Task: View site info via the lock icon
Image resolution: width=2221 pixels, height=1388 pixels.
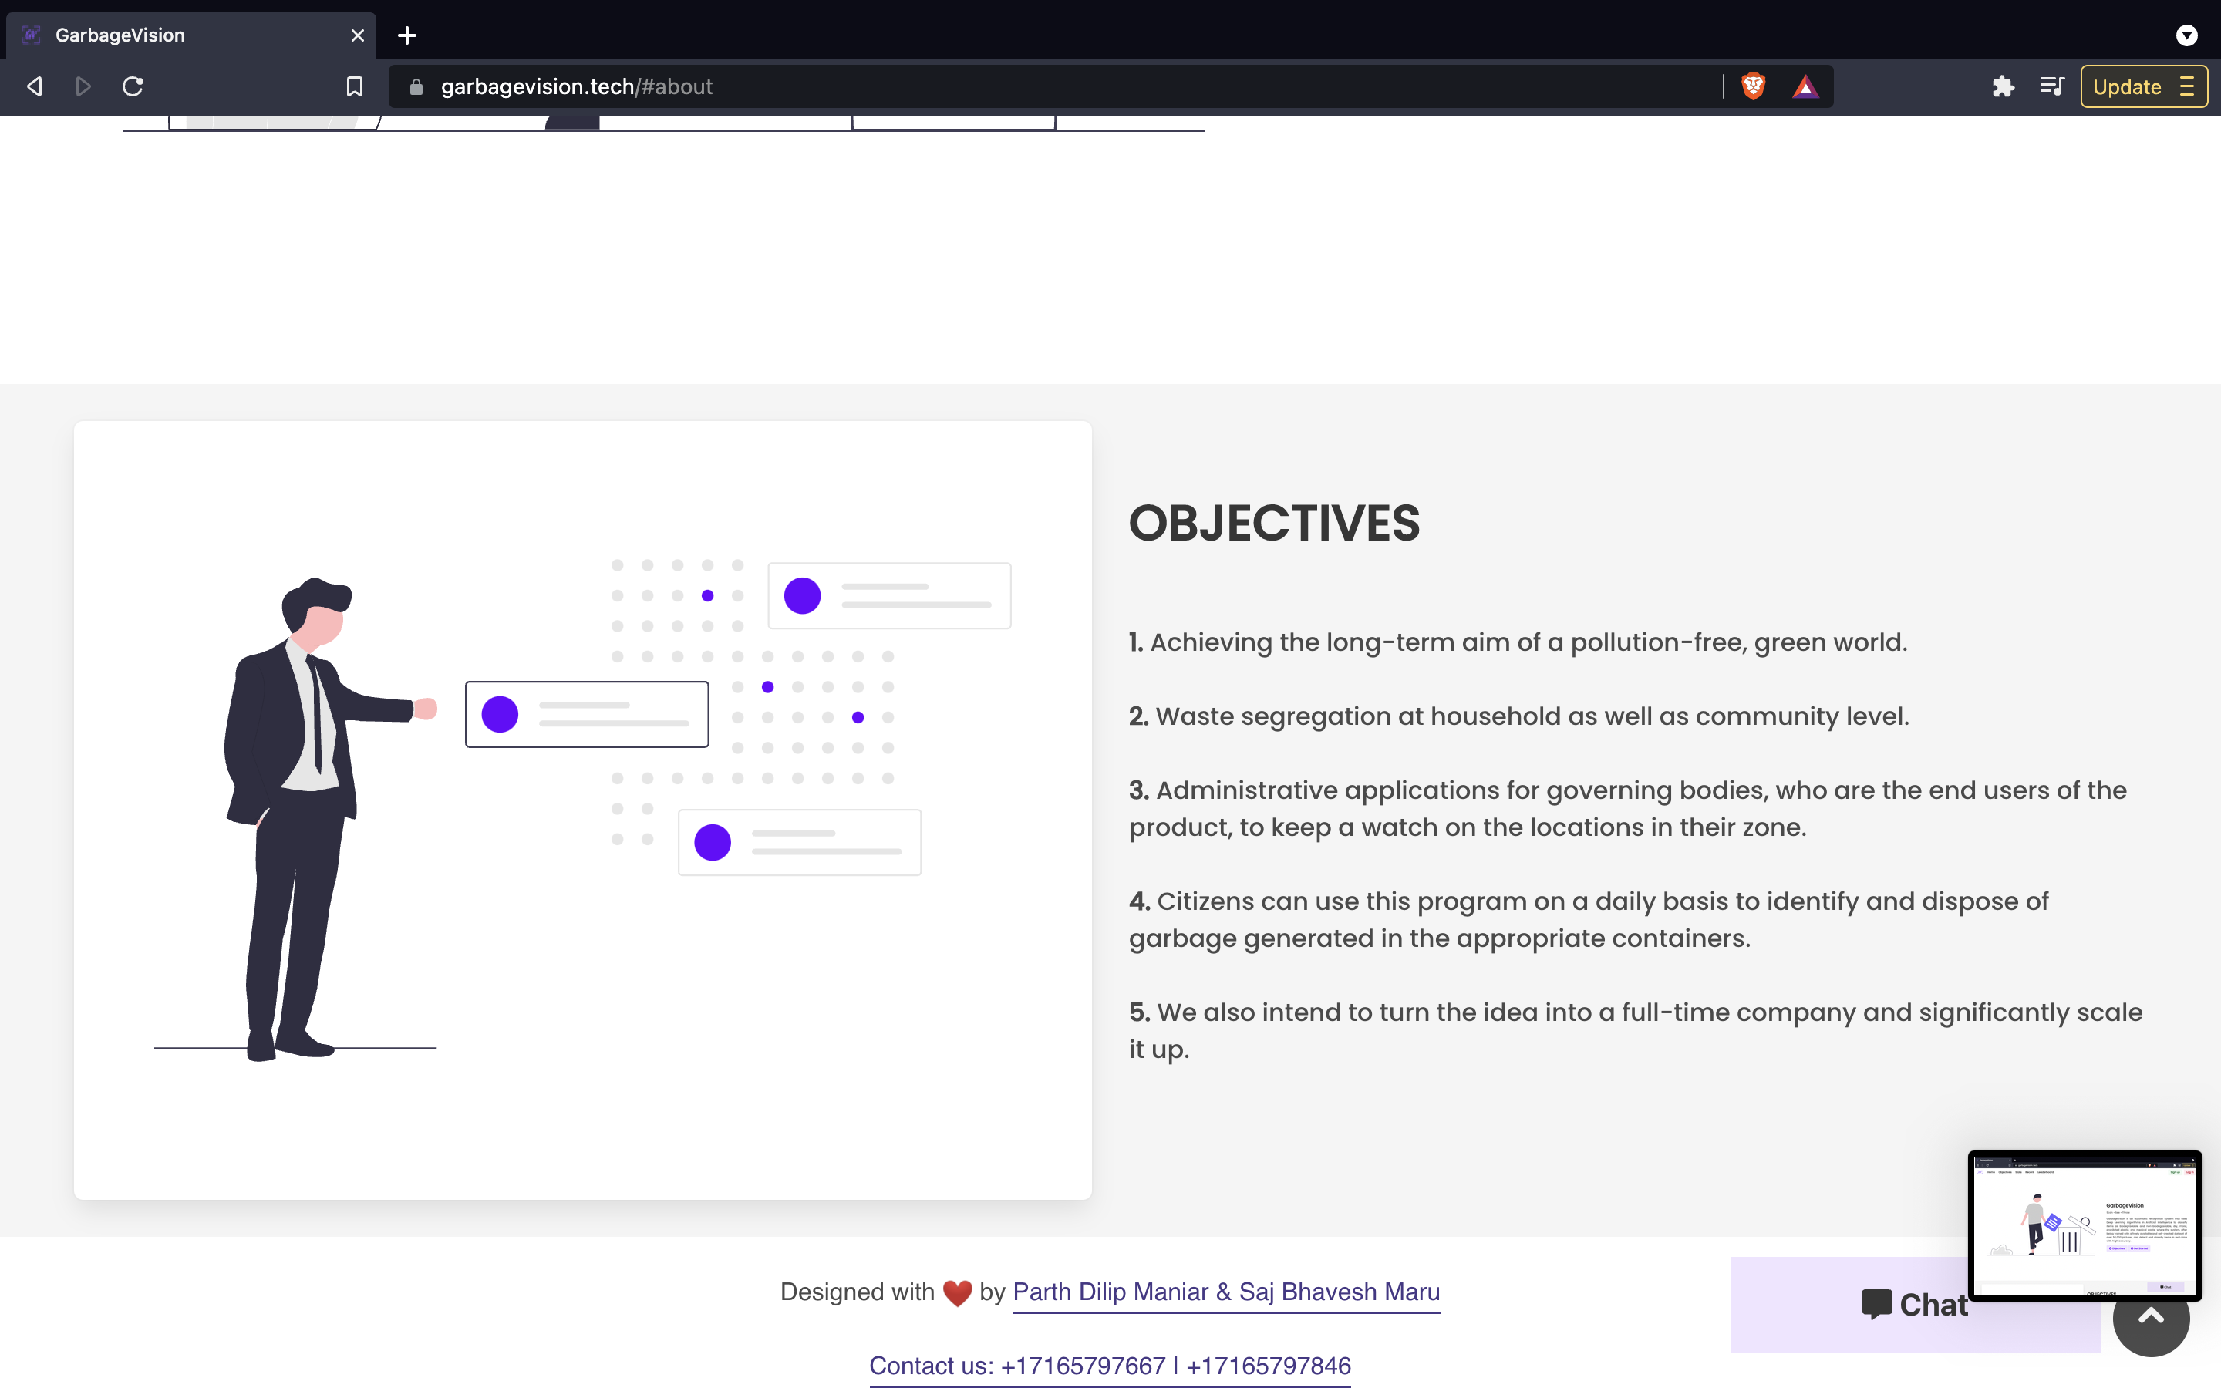Action: (x=416, y=86)
